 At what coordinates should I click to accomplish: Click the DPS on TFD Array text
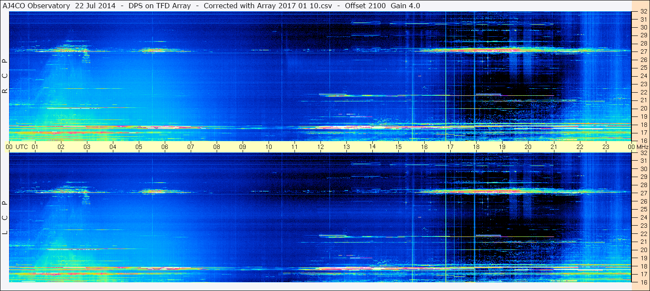click(160, 6)
